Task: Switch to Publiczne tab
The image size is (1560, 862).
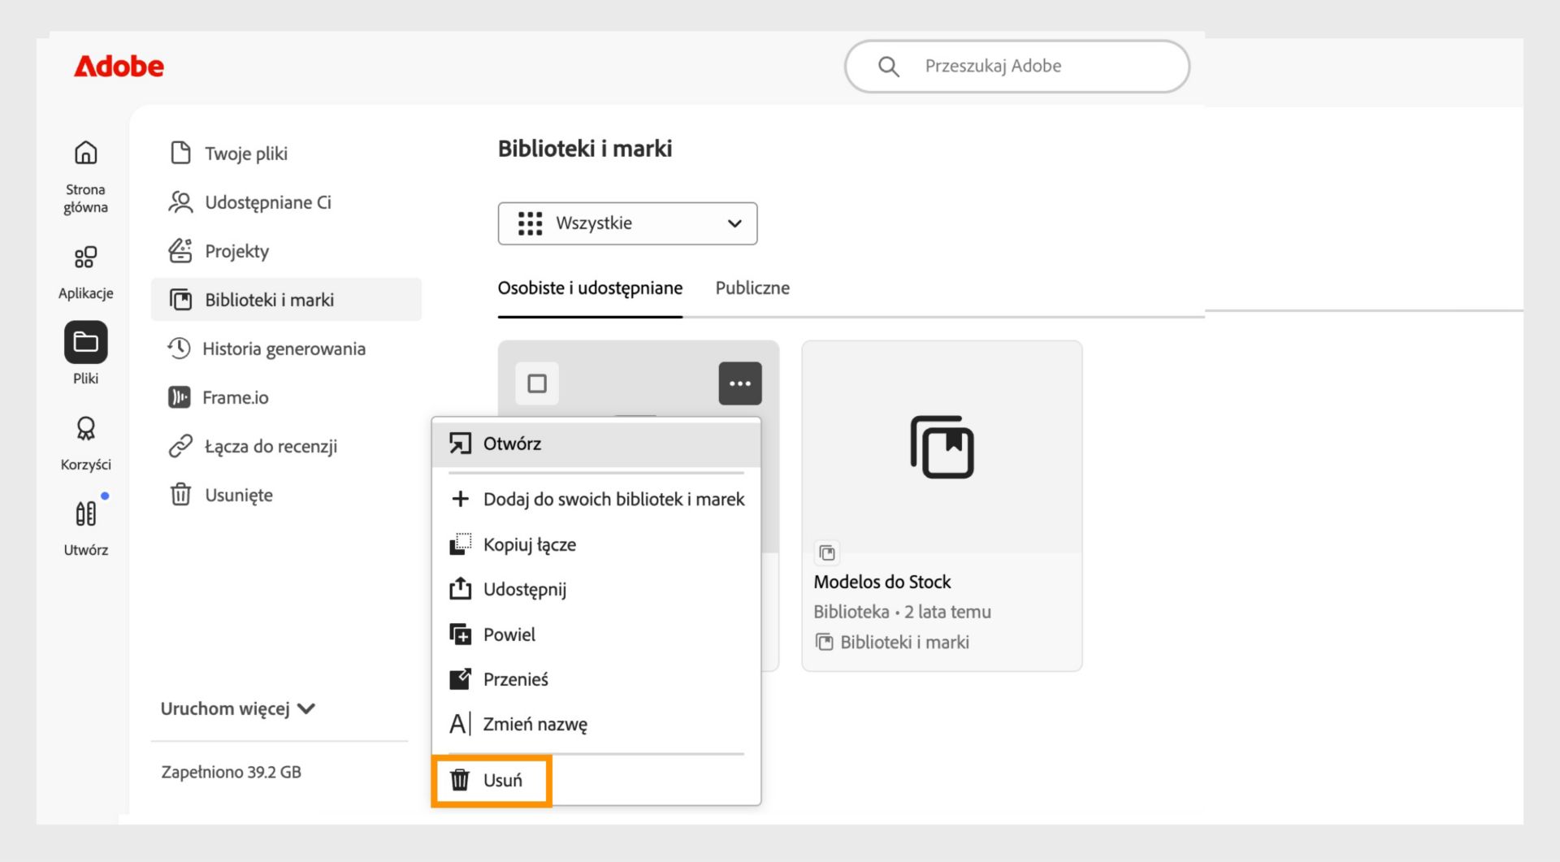Action: pos(752,288)
